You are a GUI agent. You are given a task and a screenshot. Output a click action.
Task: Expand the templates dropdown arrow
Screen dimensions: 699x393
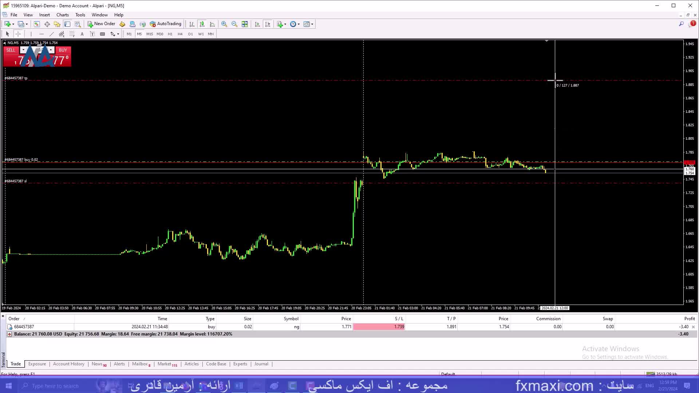[312, 24]
